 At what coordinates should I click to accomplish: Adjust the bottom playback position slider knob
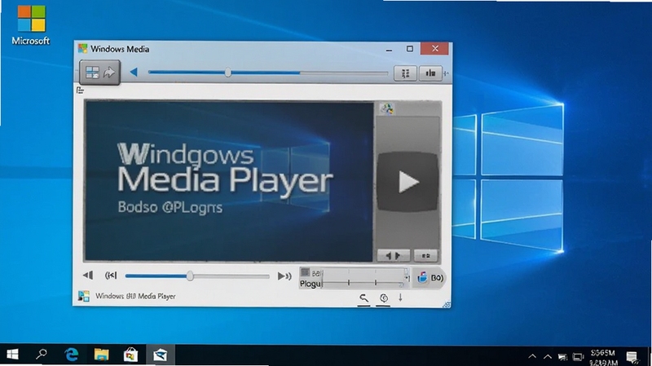[190, 276]
